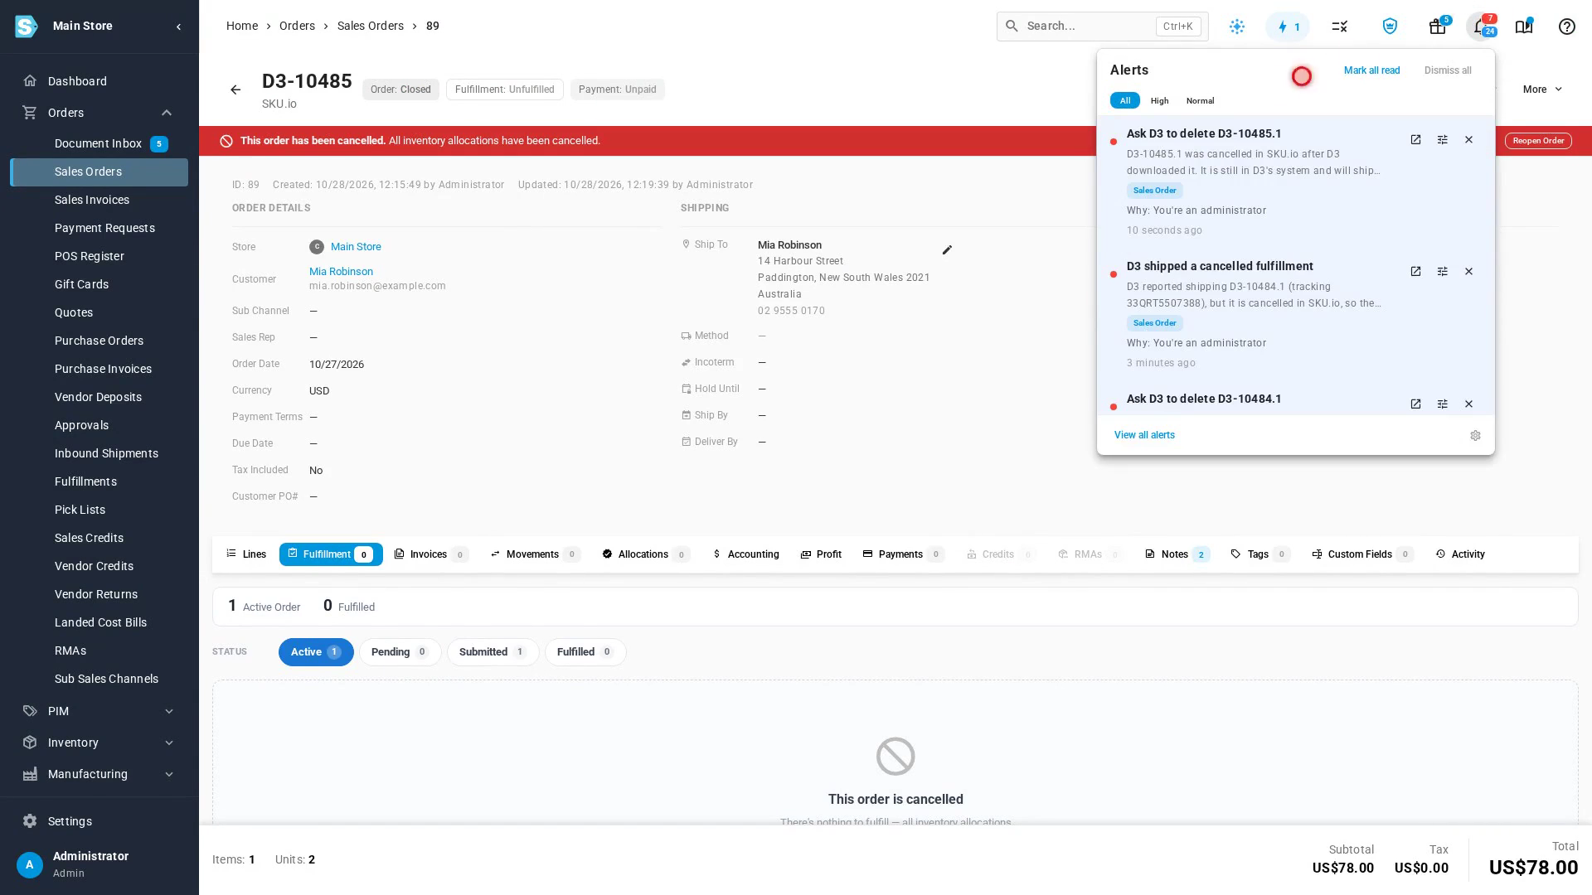Image resolution: width=1592 pixels, height=895 pixels.
Task: Open the More actions dropdown
Action: pyautogui.click(x=1542, y=89)
